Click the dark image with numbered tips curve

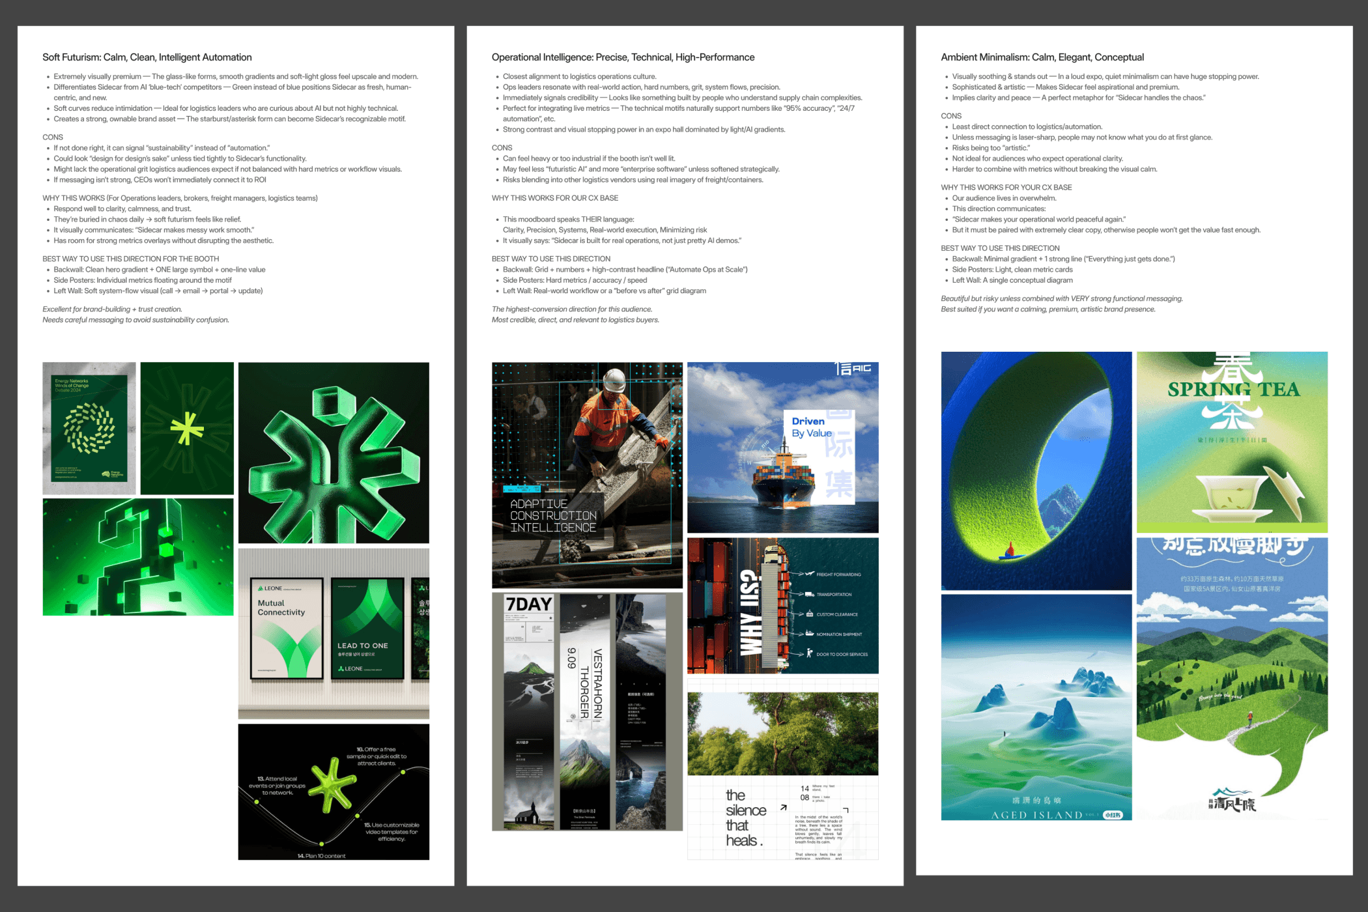click(334, 791)
